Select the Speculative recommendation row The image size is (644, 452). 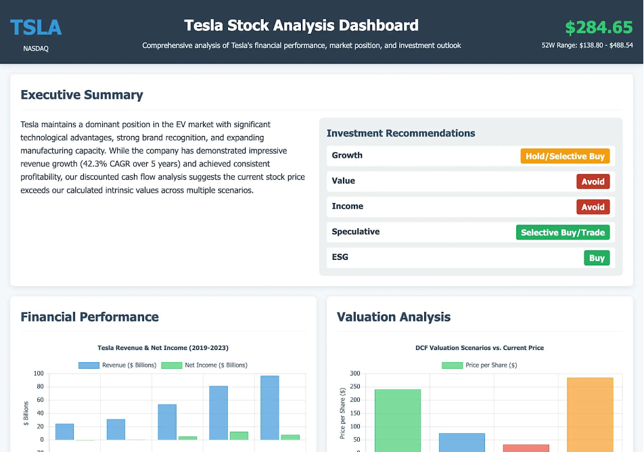point(471,233)
